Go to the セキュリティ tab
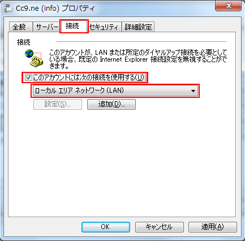This screenshot has width=245, height=241. pos(104,27)
